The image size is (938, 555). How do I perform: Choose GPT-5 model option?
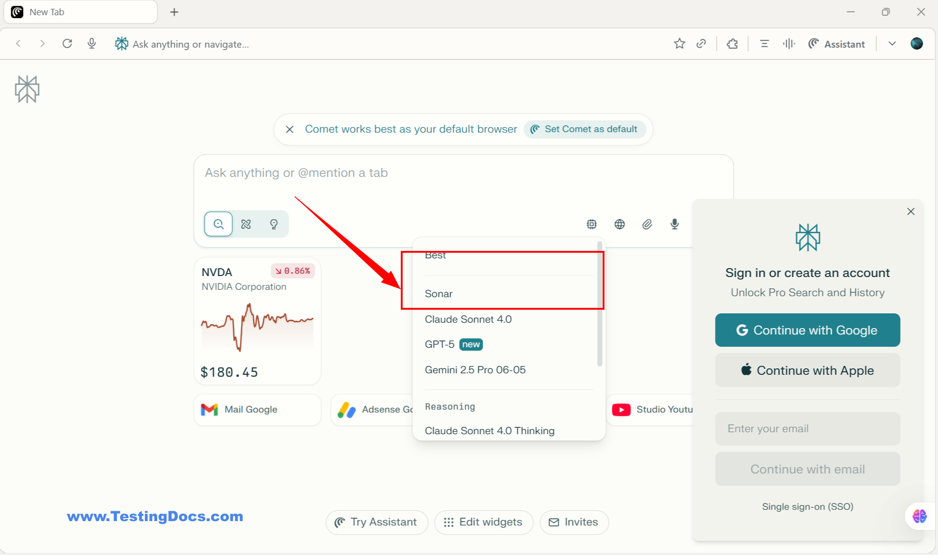pyautogui.click(x=440, y=344)
